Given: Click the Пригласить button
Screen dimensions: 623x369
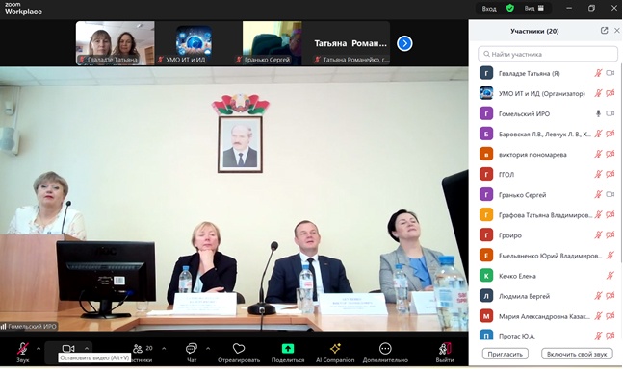Looking at the screenshot, I should [x=505, y=354].
